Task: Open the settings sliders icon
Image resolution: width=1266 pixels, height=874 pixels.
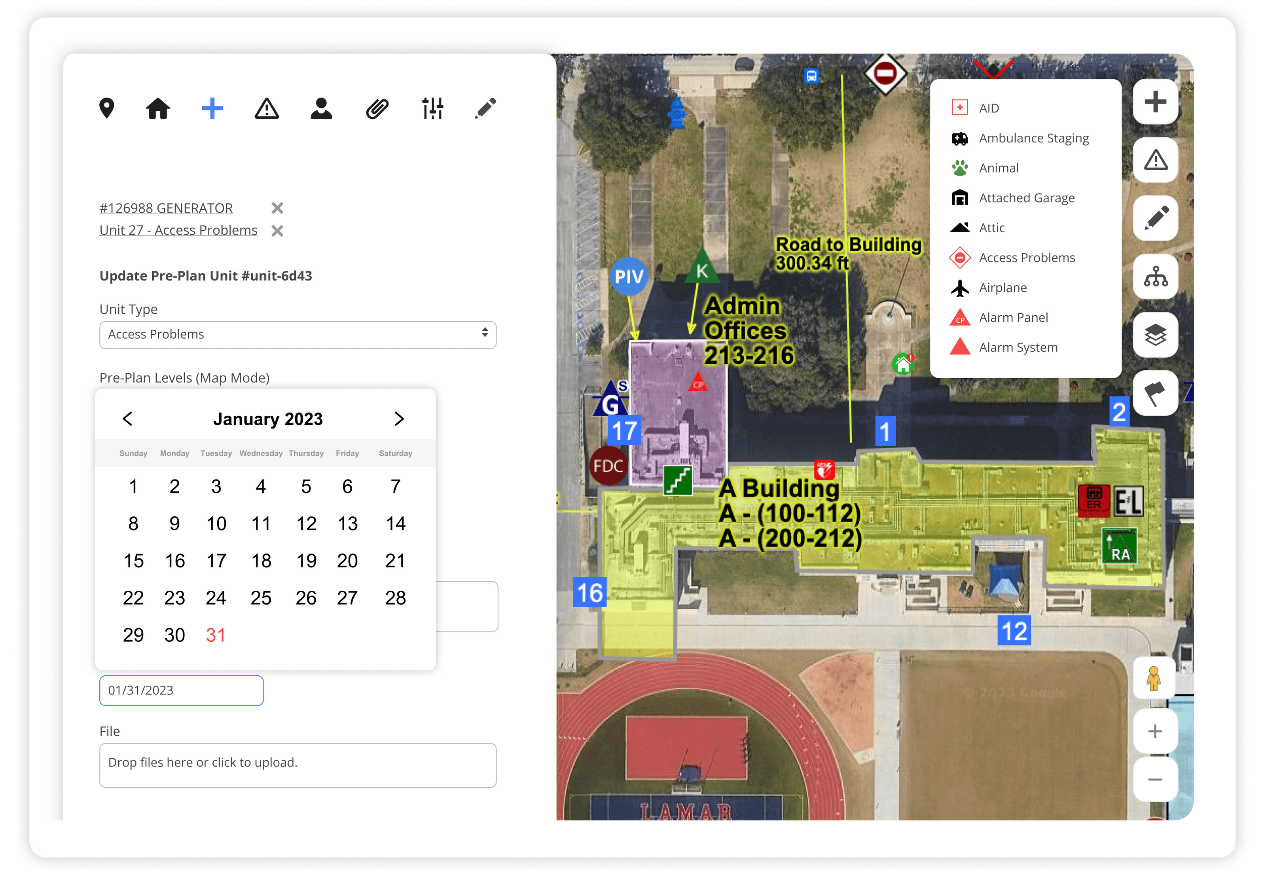Action: pos(432,108)
